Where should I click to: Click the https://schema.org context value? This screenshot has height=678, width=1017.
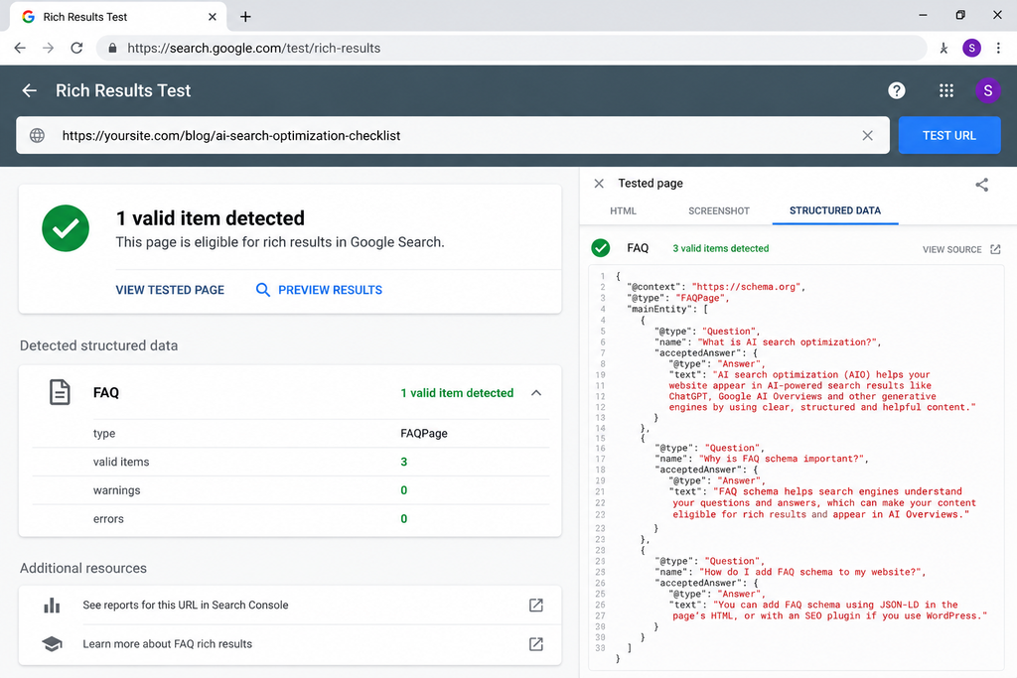[748, 287]
